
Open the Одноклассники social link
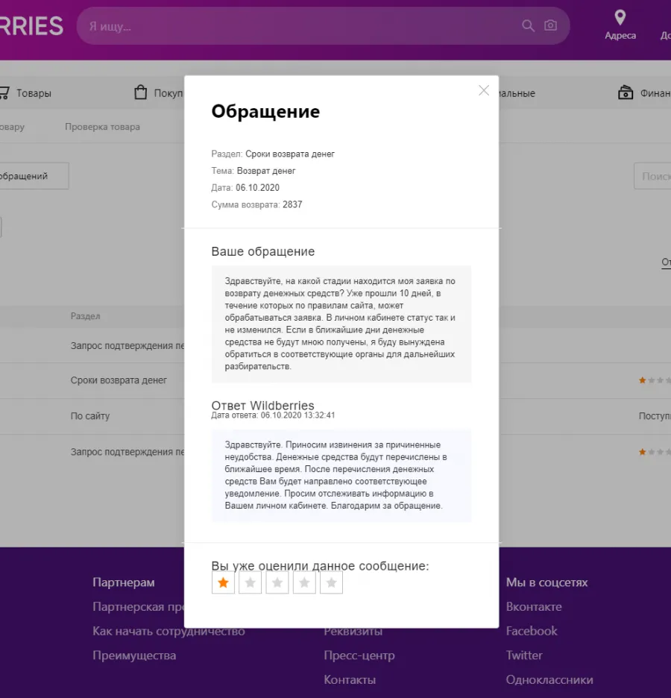click(549, 680)
